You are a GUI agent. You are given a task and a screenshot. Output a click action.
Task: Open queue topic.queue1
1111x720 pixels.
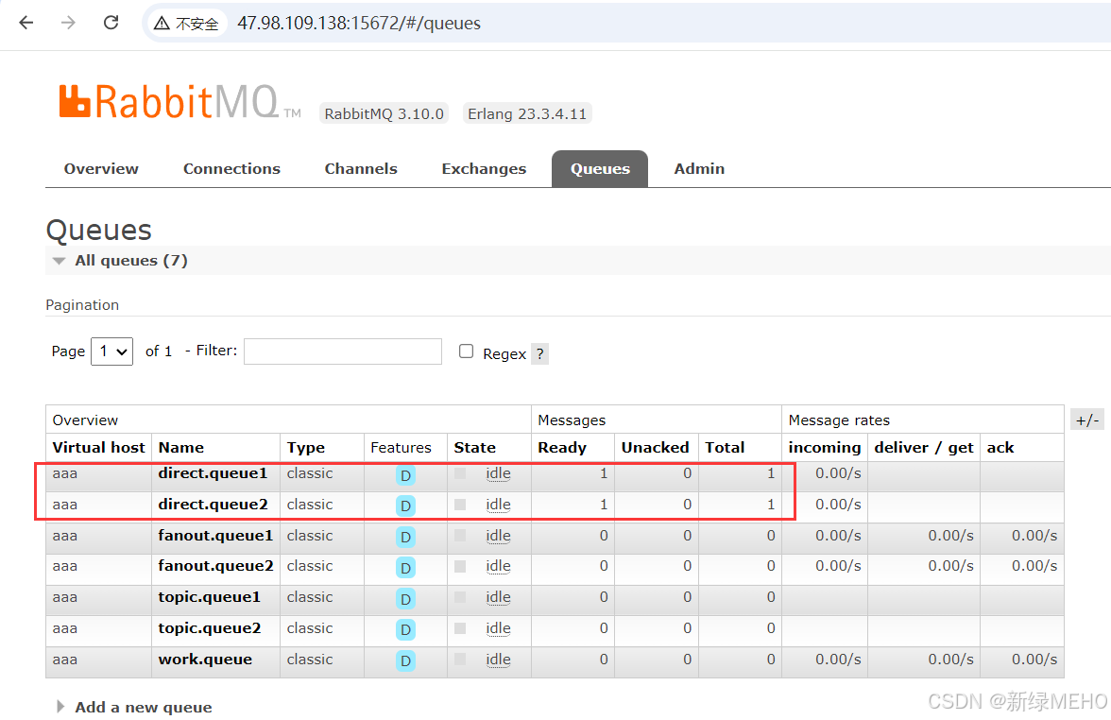209,597
